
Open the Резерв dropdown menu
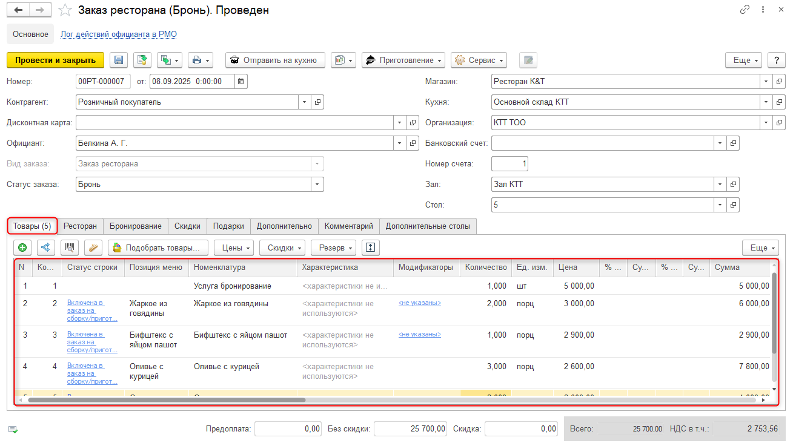click(334, 248)
